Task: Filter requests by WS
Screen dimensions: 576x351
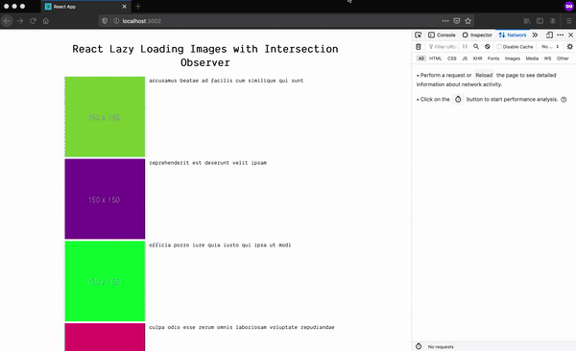Action: click(x=548, y=58)
